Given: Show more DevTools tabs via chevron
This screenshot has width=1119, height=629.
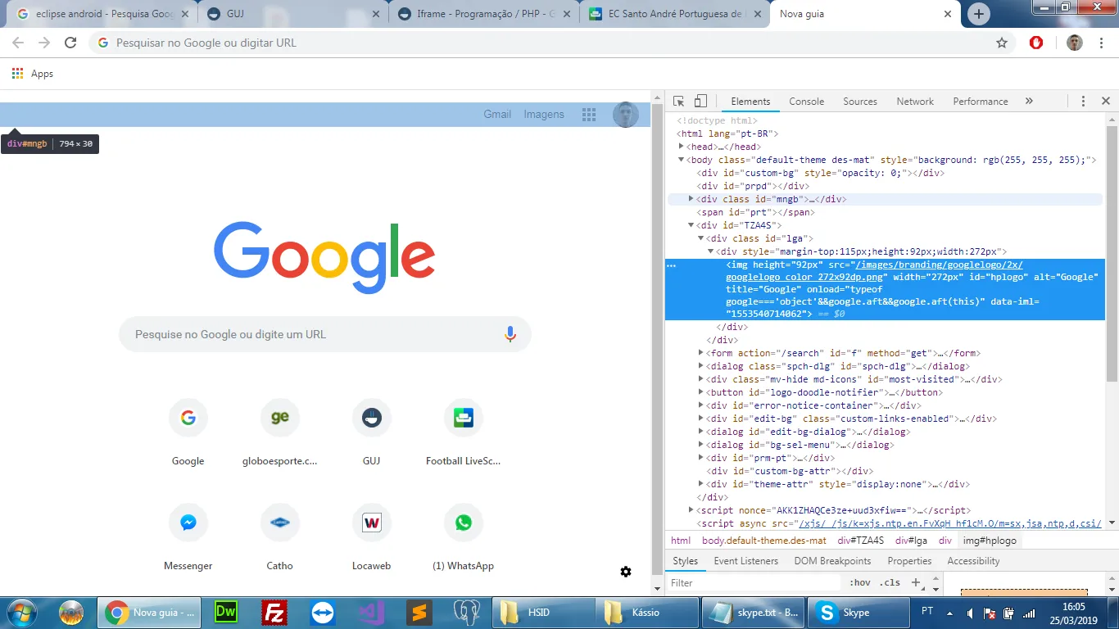Looking at the screenshot, I should click(1029, 102).
